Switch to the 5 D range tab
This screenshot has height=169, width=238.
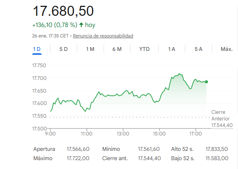tap(64, 49)
